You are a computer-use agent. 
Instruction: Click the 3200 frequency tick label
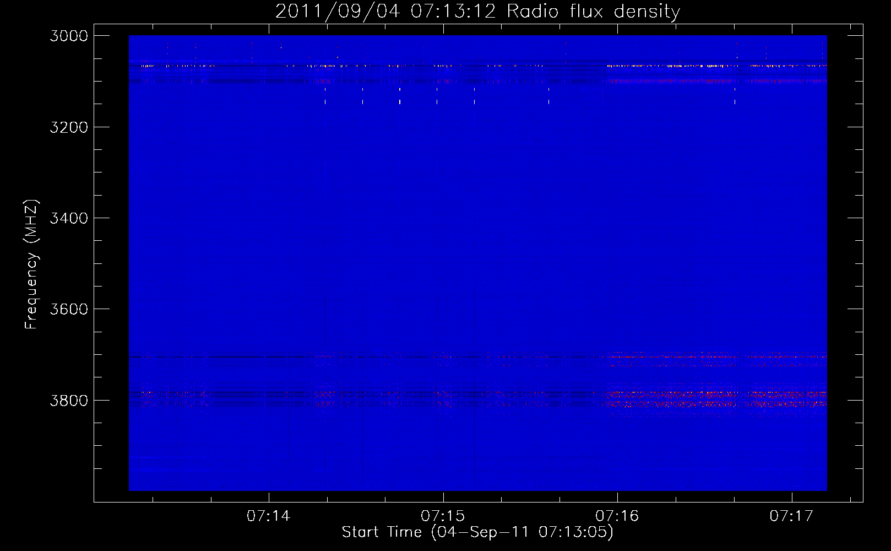[69, 127]
